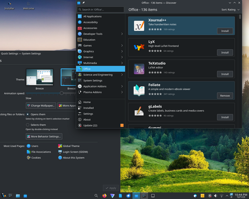This screenshot has width=249, height=199.
Task: Install the gLabels application
Action: (225, 117)
